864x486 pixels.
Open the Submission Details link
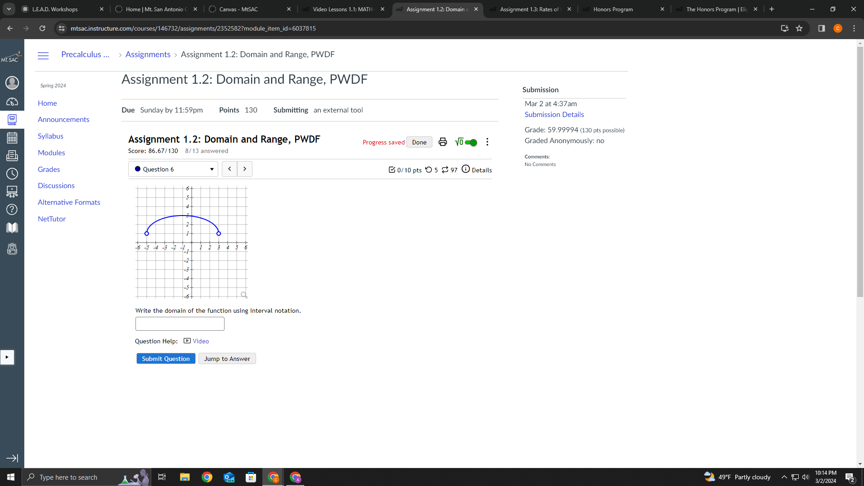point(554,114)
